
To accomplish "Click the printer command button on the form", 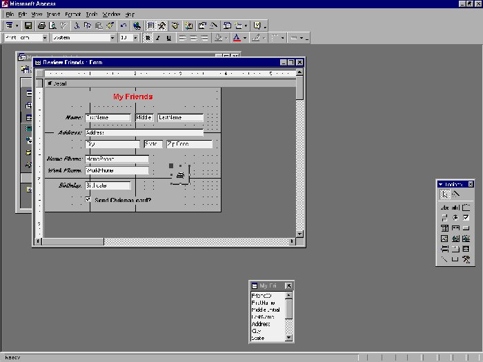I will coord(179,174).
